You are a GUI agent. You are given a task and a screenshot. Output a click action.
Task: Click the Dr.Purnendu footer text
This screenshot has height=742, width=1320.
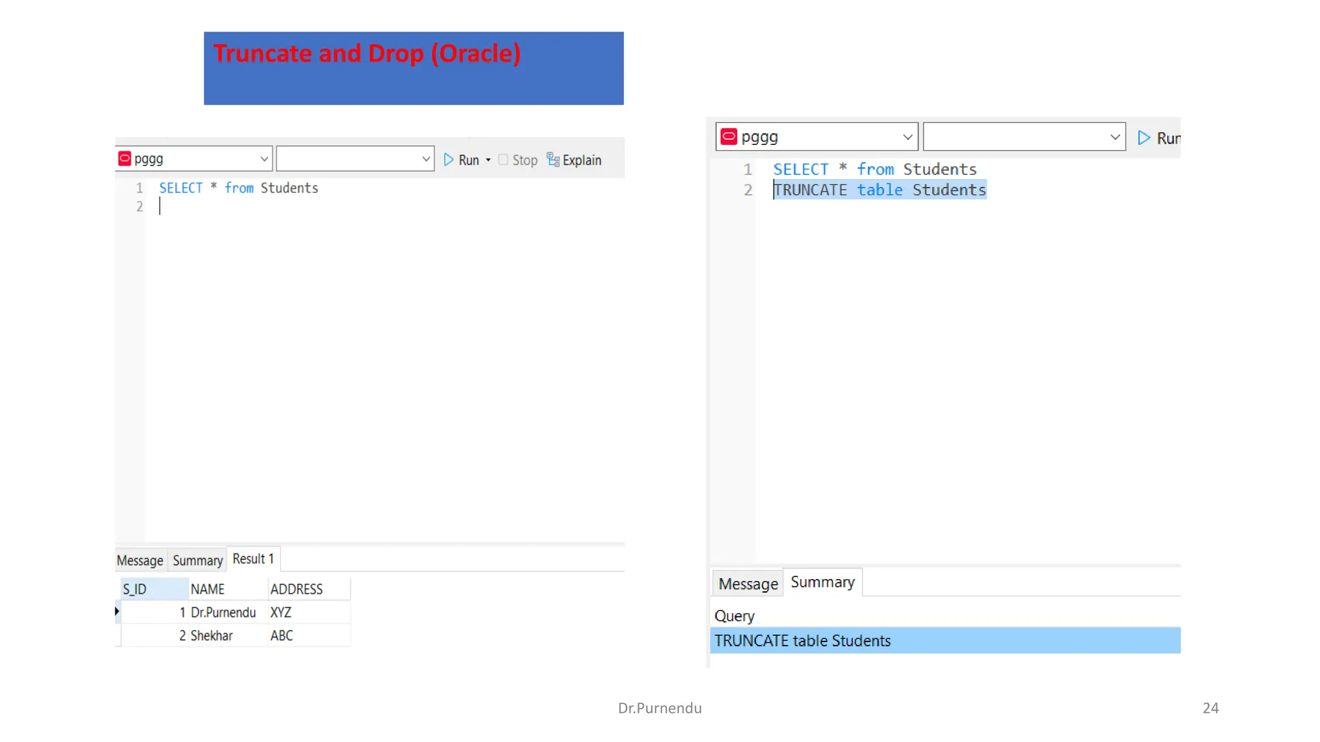(x=660, y=708)
